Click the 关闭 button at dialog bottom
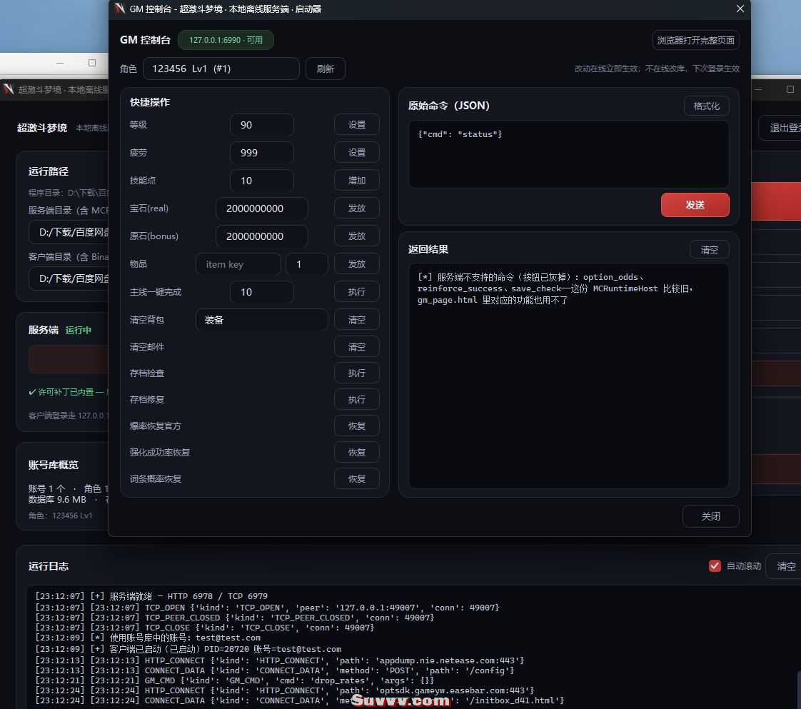This screenshot has width=801, height=709. (710, 516)
